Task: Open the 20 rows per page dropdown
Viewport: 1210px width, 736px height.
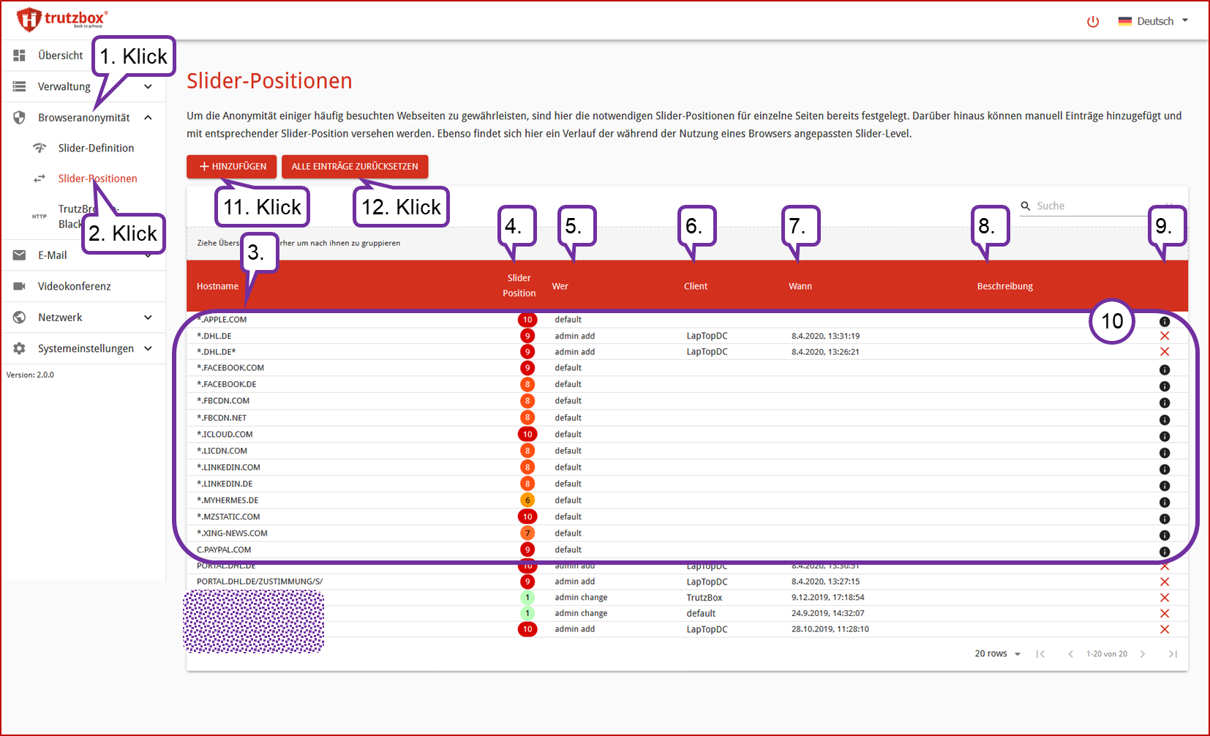Action: 998,654
